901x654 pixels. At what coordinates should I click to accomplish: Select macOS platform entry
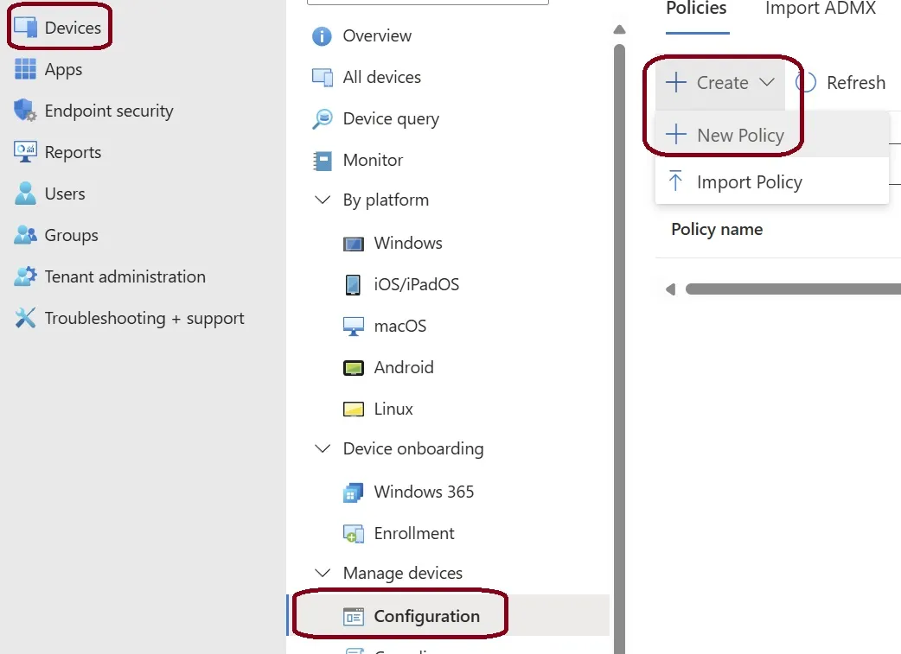400,327
